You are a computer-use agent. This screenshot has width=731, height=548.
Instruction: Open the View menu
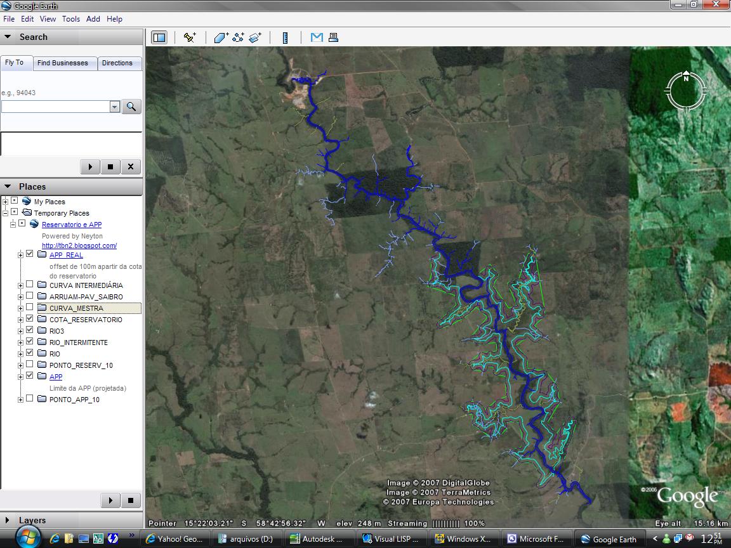[x=48, y=19]
